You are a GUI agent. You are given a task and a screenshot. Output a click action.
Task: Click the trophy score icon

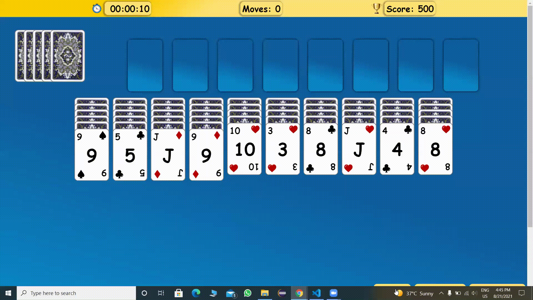376,9
